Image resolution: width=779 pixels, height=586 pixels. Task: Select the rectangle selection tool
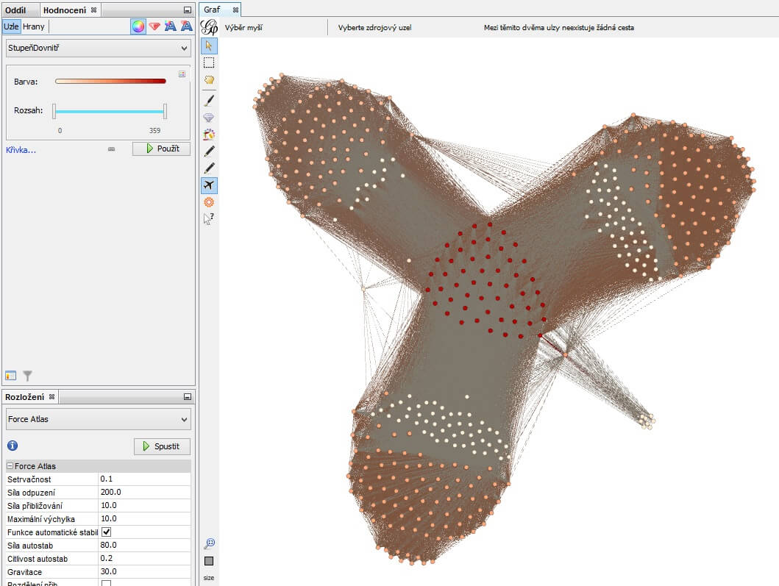(x=209, y=62)
